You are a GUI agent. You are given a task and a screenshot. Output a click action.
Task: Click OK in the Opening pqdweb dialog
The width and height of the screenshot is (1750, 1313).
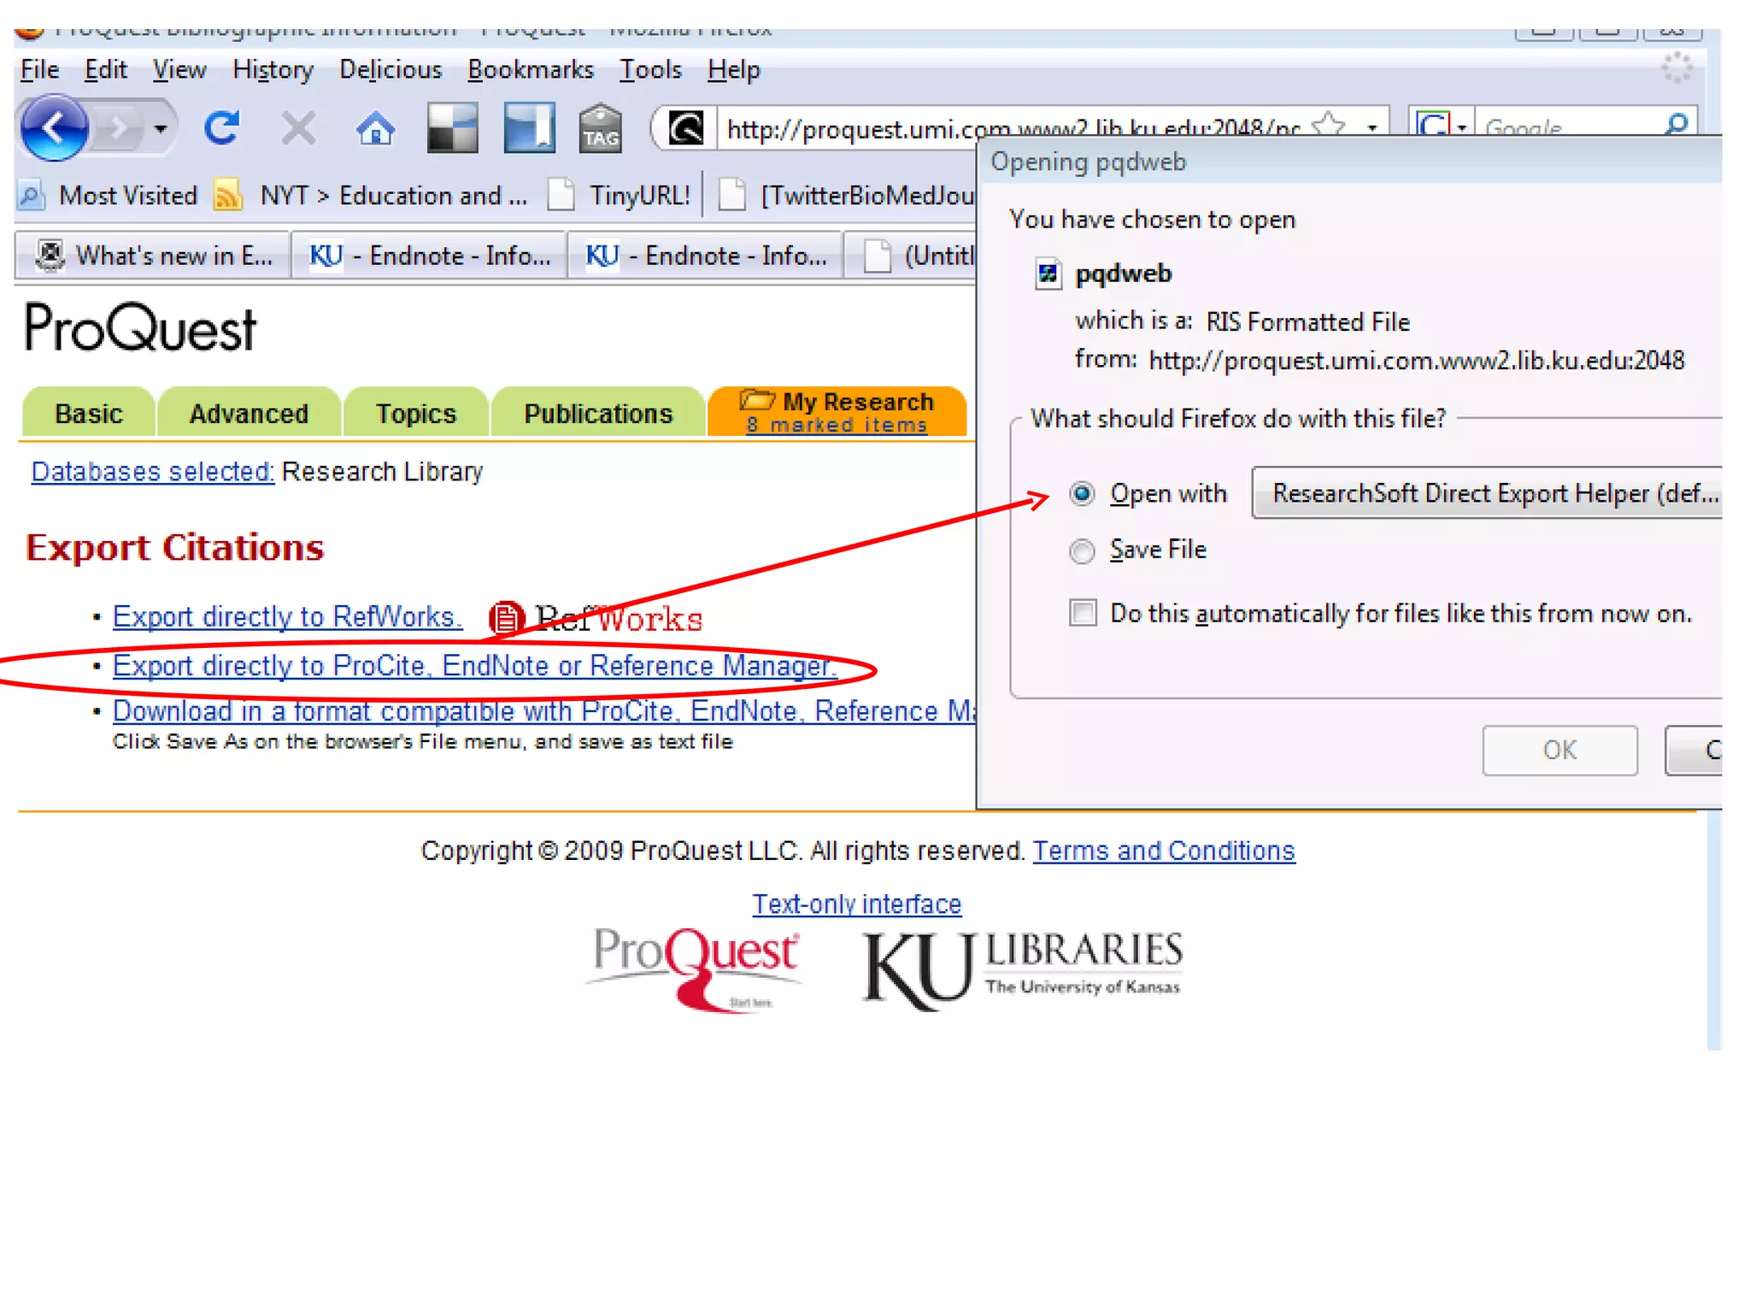[x=1559, y=751]
